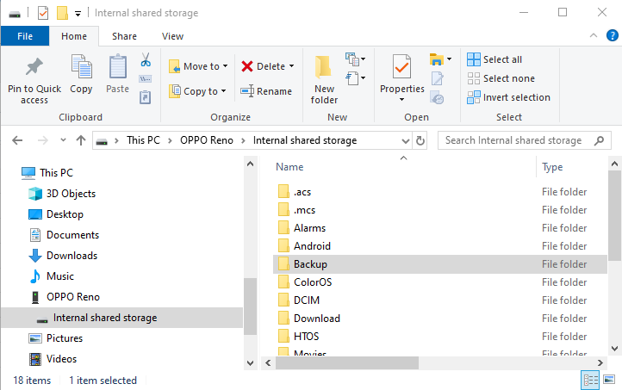Open the File menu

25,36
